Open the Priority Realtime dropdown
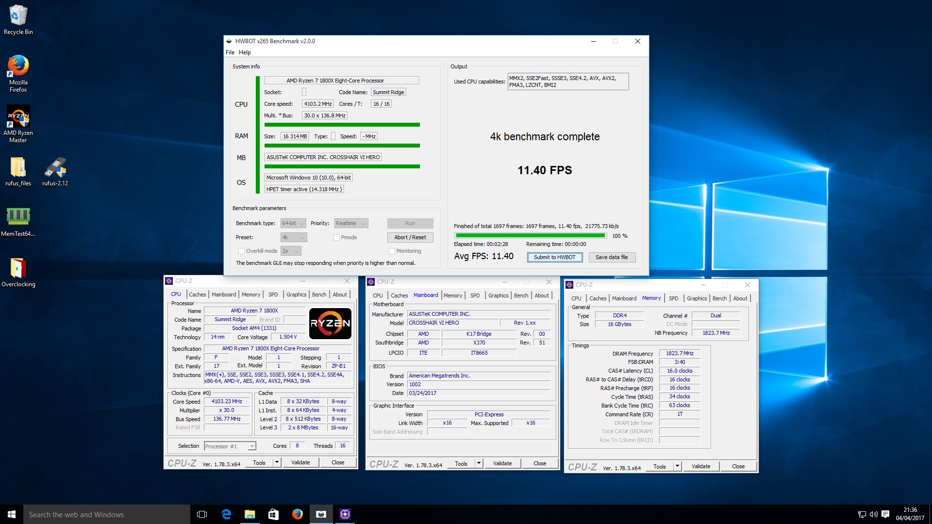 pos(351,224)
